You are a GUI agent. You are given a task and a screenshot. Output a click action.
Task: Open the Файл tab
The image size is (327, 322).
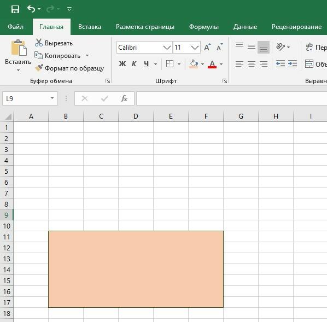tap(16, 27)
